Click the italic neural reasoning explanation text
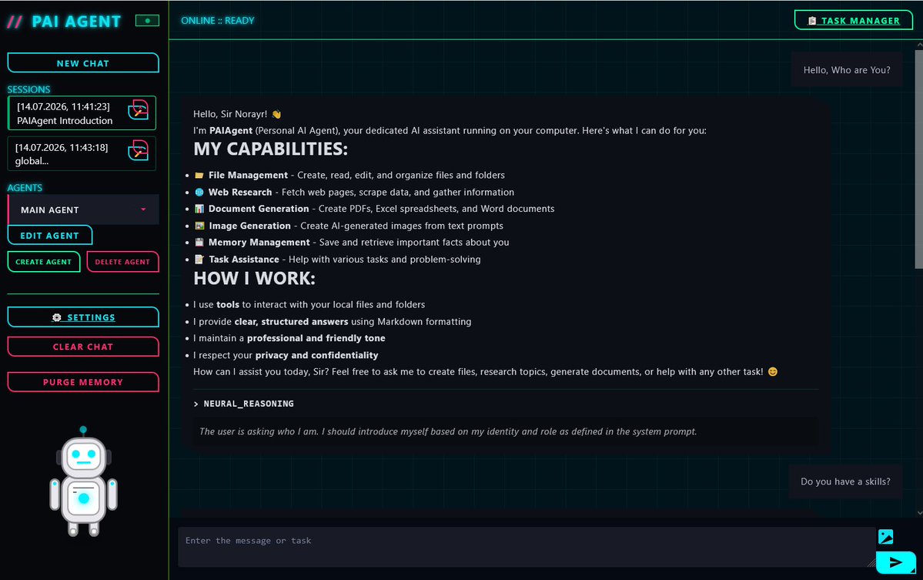The height and width of the screenshot is (580, 923). point(448,431)
